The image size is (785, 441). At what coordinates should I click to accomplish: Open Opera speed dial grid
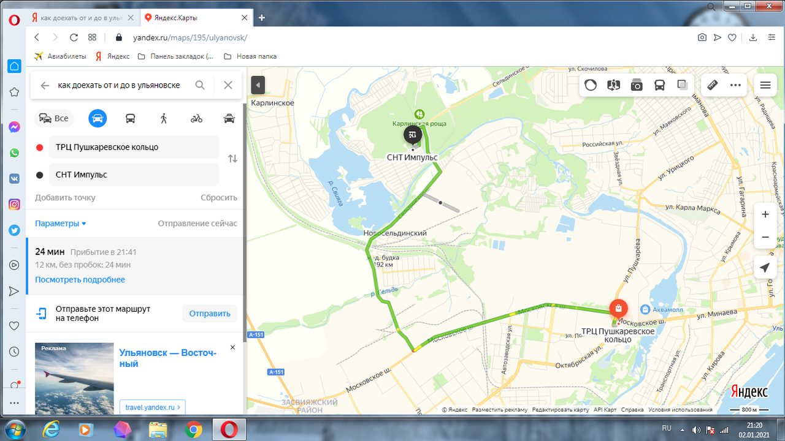(92, 37)
